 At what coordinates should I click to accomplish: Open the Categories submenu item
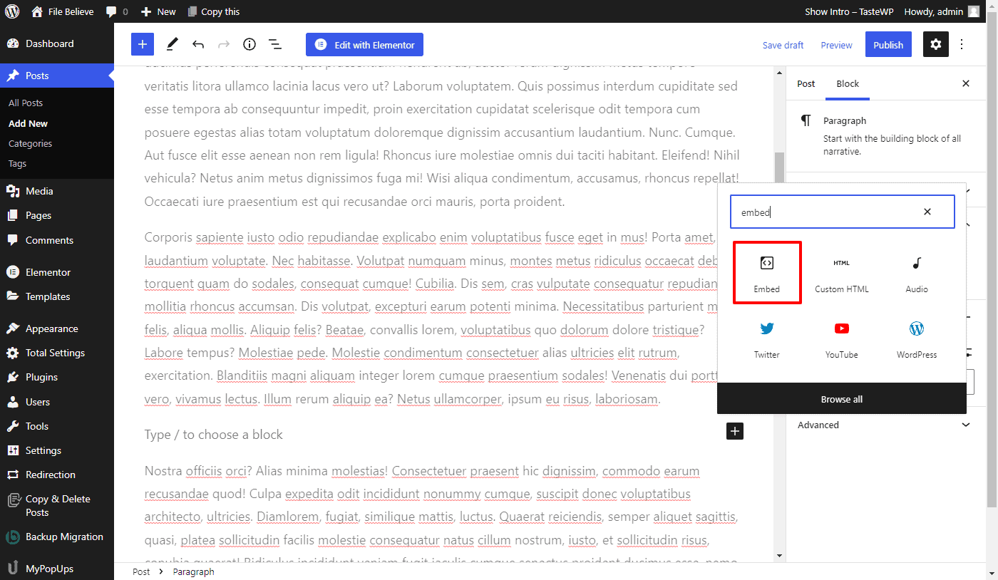click(31, 143)
